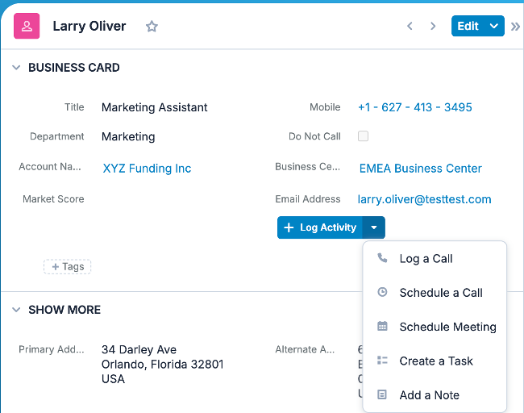Click calendar icon beside Schedule Meeting
Viewport: 524px width, 413px height.
(x=382, y=327)
